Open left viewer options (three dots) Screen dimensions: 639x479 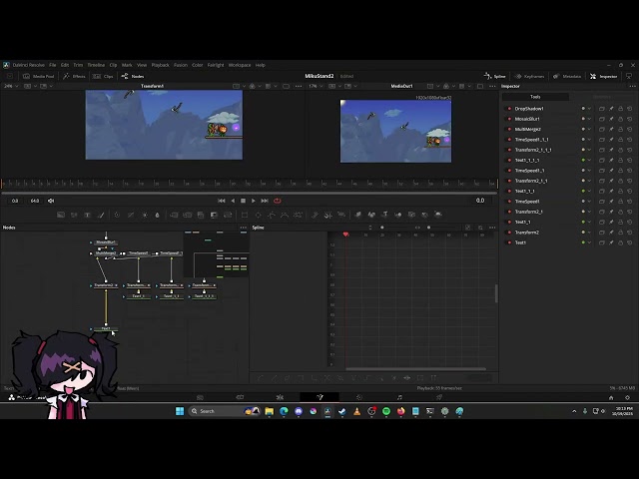click(299, 87)
